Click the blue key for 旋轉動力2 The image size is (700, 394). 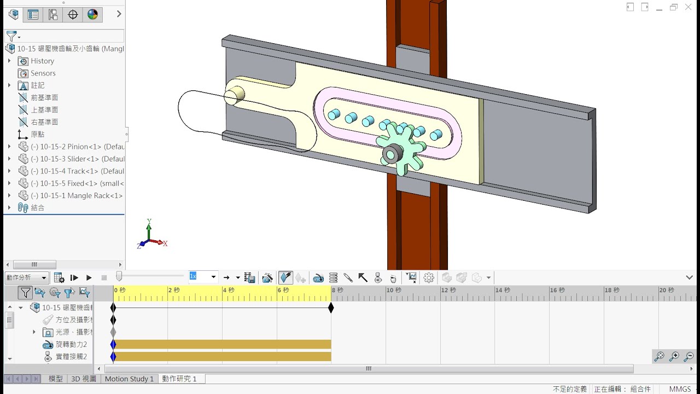[113, 344]
